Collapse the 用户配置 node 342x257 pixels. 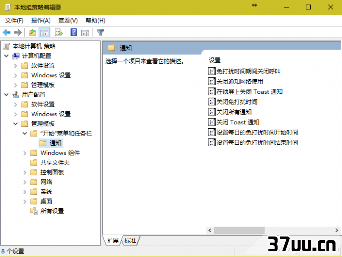[7, 95]
